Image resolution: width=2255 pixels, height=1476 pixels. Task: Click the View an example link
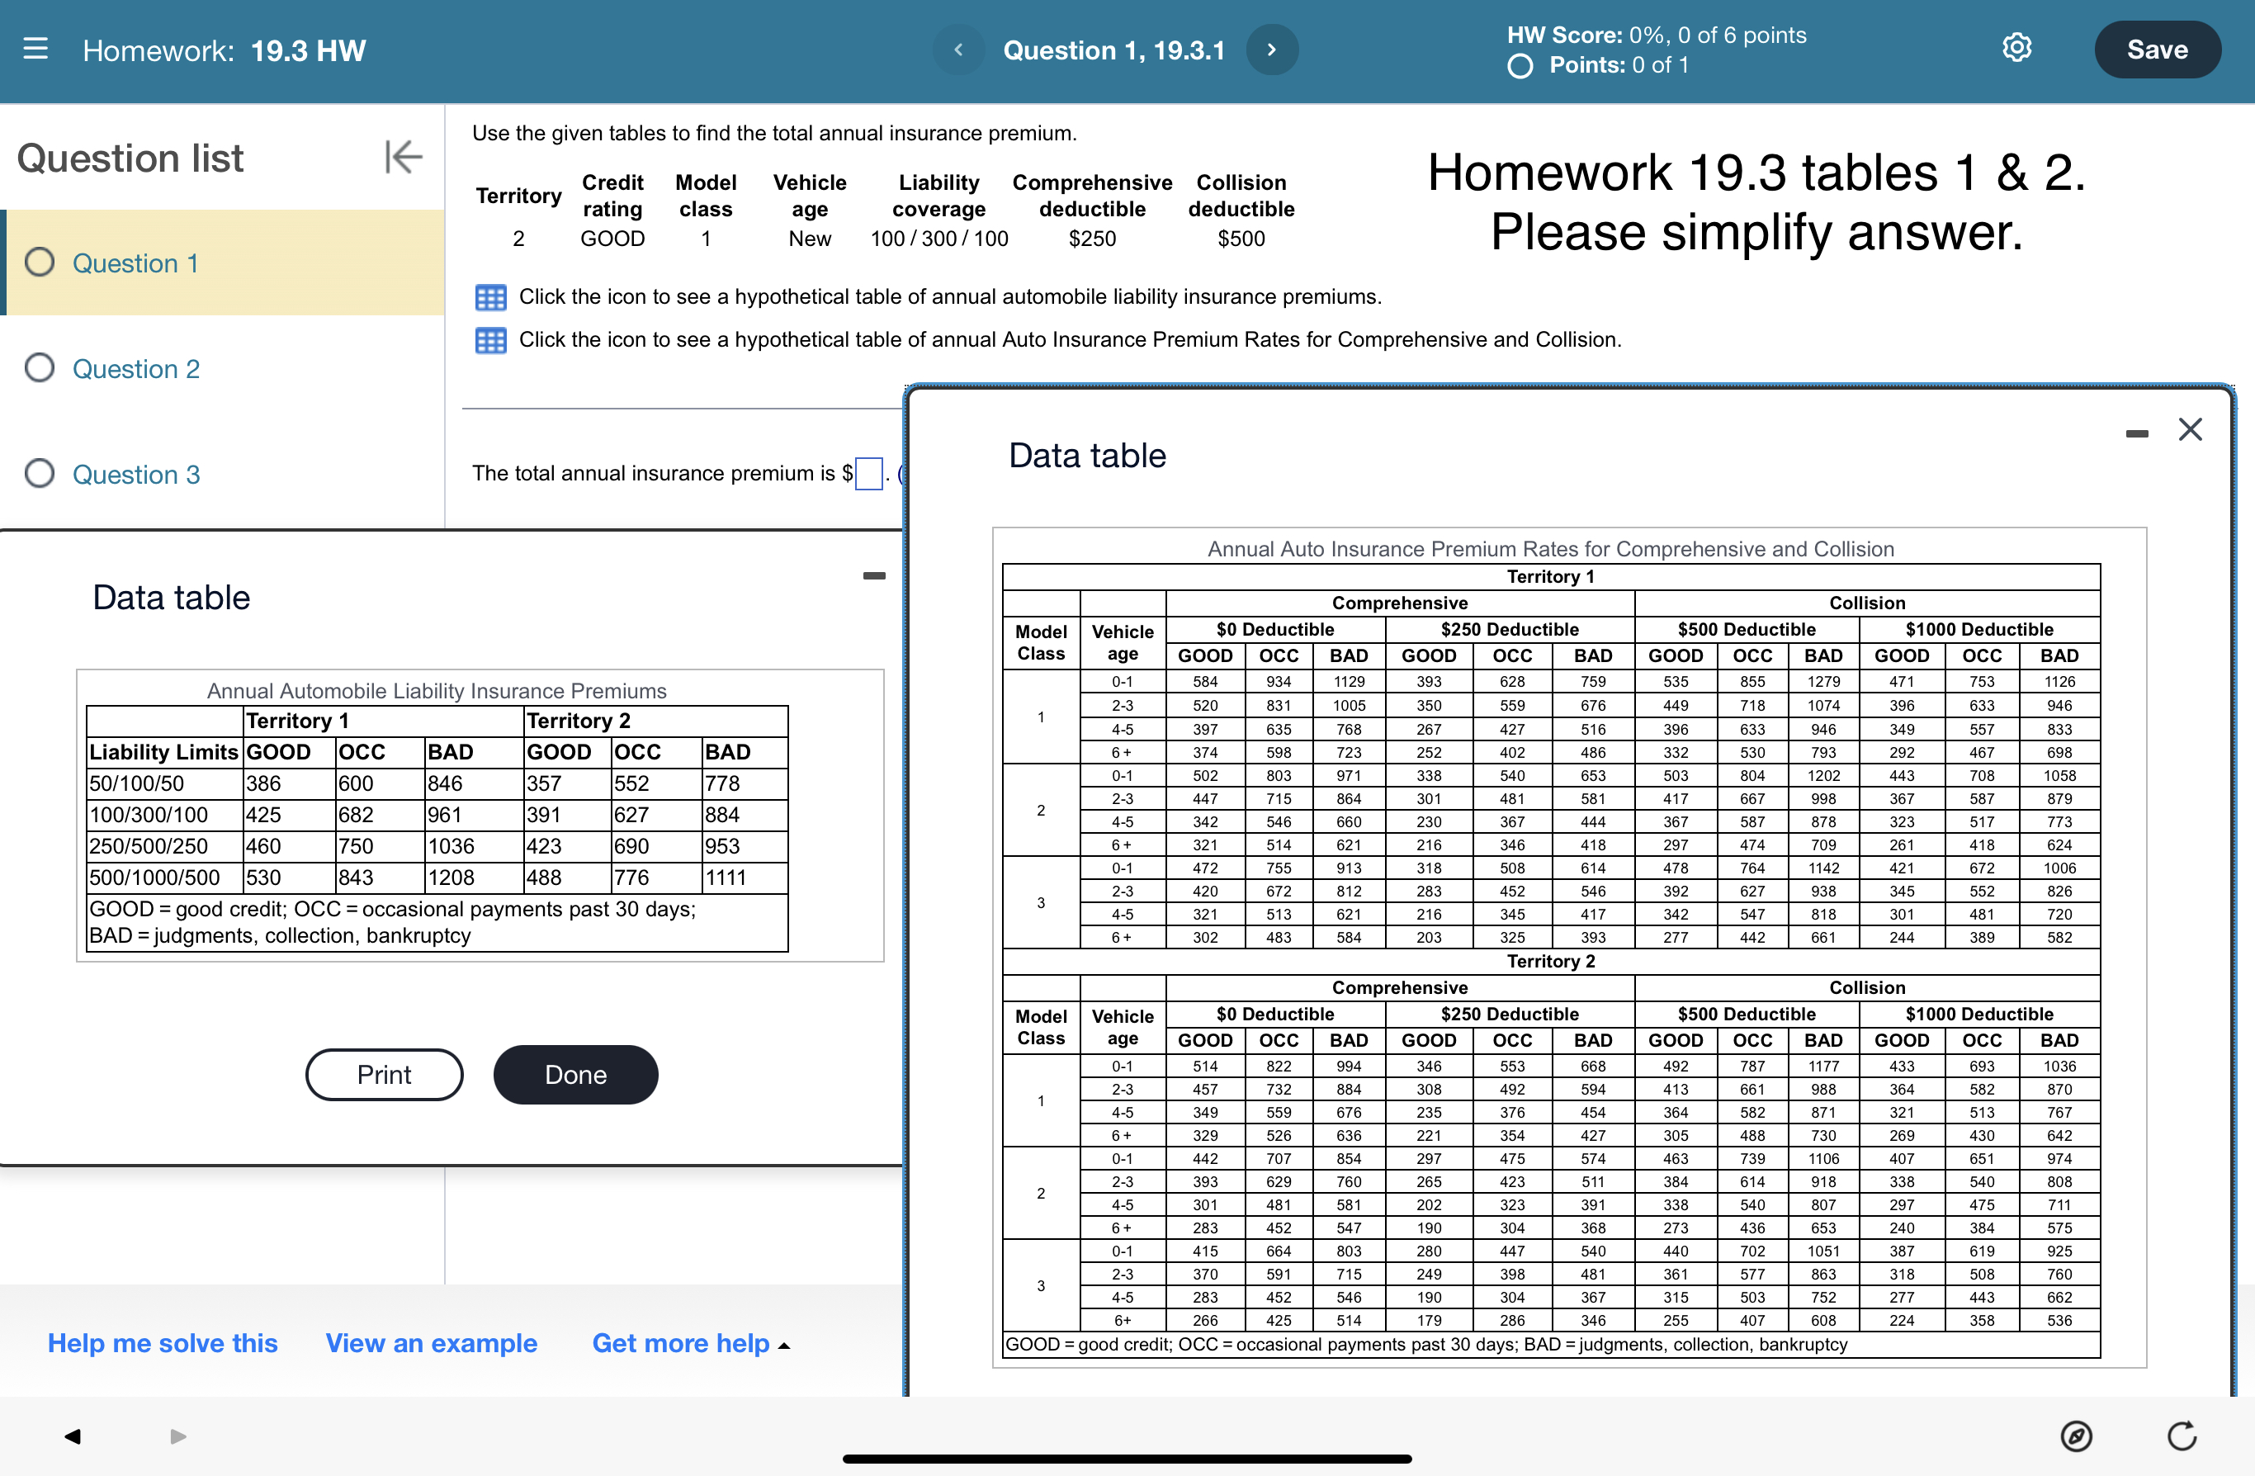coord(431,1343)
